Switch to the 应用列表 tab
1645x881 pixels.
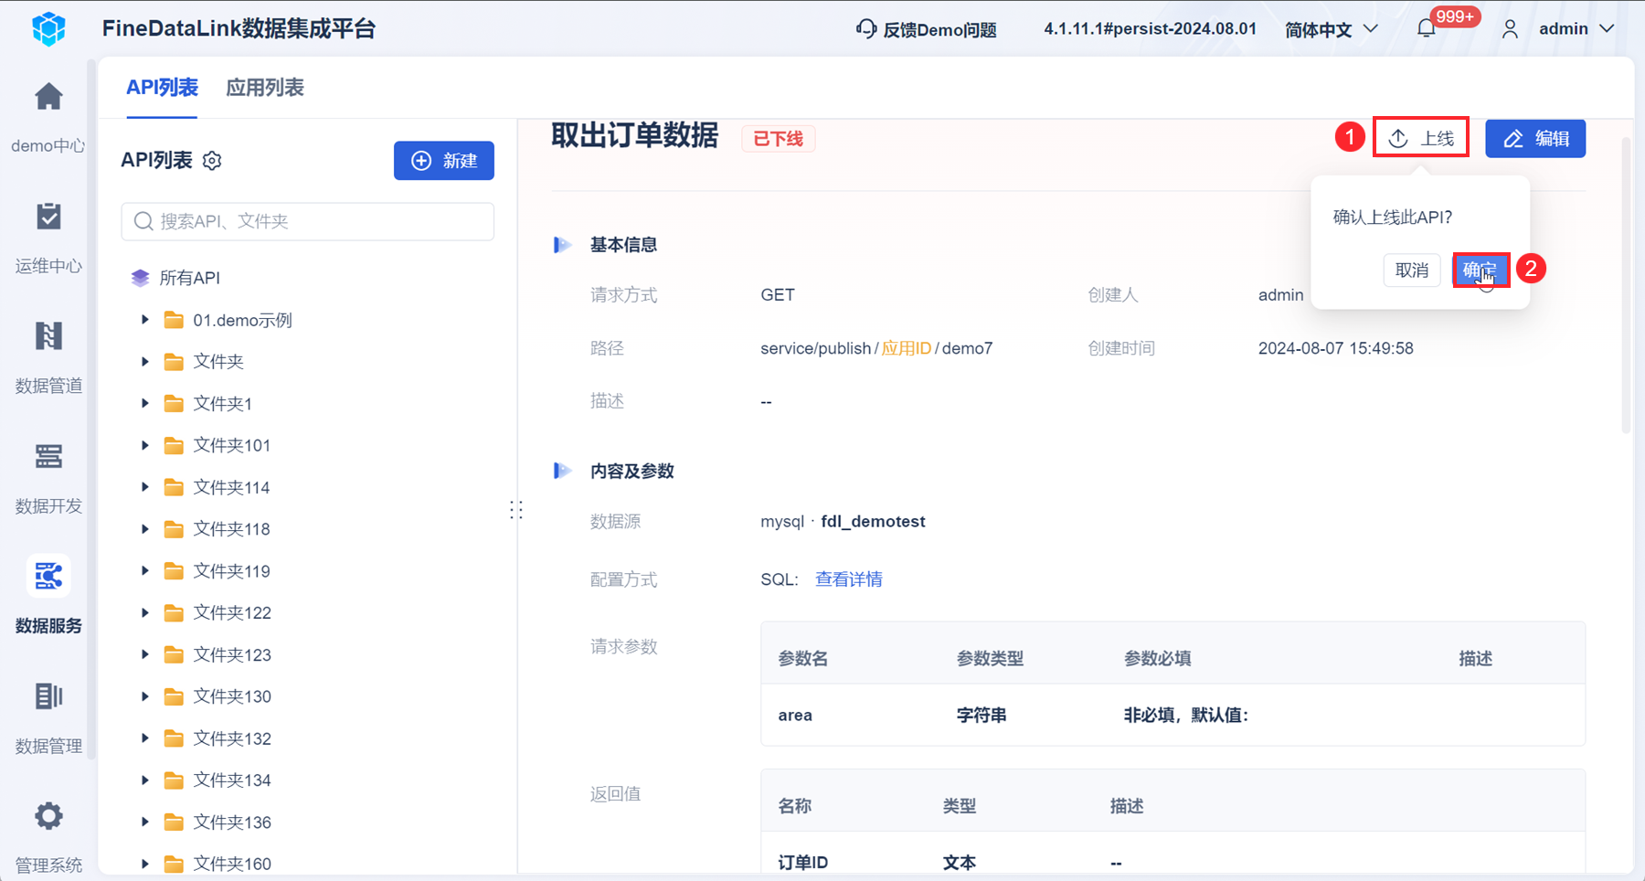click(265, 88)
